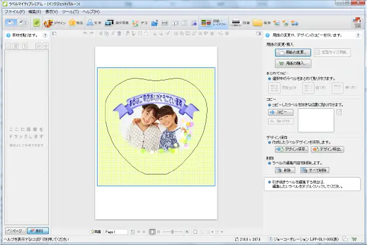Click the 印刷 (Print) printer icon
This screenshot has height=245, width=367.
click(235, 23)
